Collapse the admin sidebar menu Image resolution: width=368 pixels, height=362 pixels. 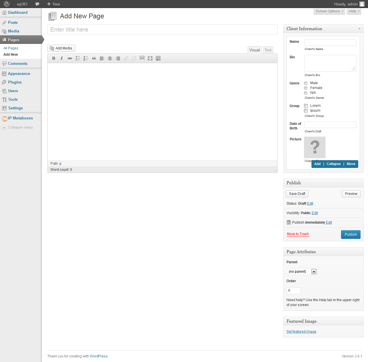click(17, 127)
